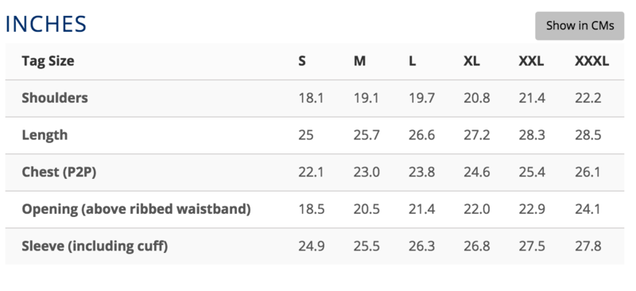
Task: Click the 27.5 Sleeve value for XXL
Action: [532, 246]
